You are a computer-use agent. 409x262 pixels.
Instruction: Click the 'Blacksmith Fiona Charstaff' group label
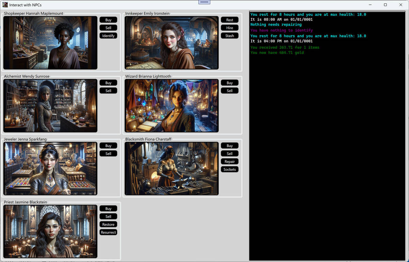(148, 140)
